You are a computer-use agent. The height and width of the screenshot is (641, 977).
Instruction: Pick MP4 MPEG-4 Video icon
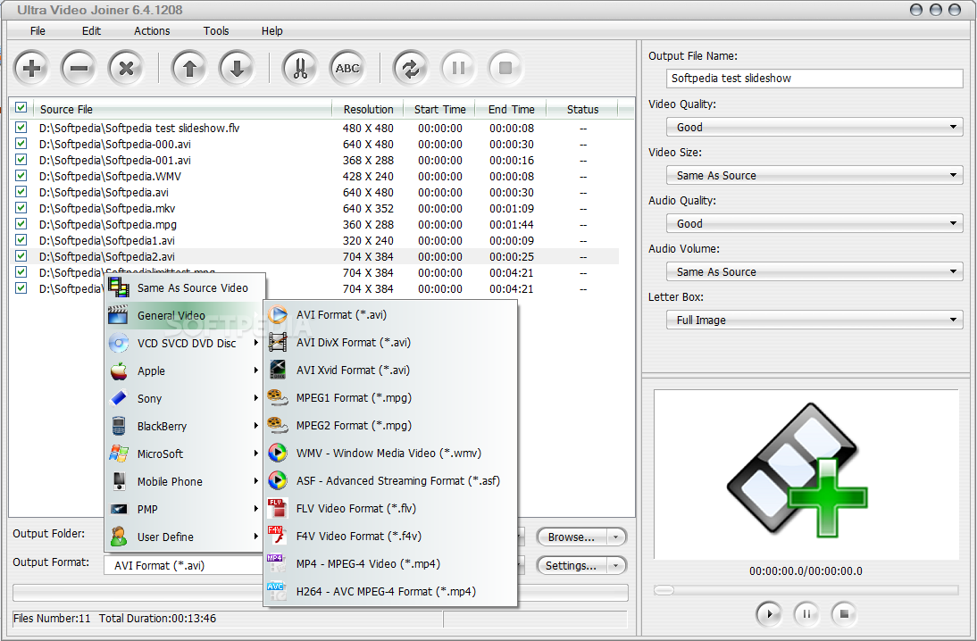(277, 563)
